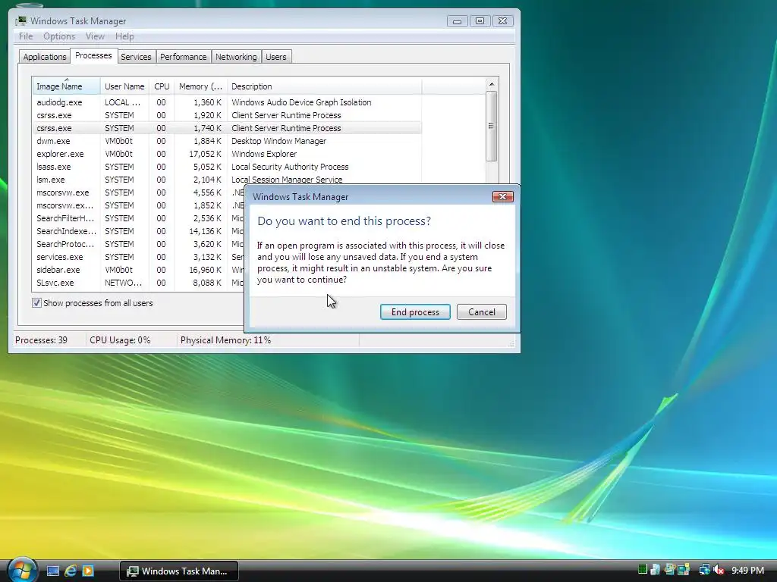Select the lsm.exe process
Image resolution: width=777 pixels, height=582 pixels.
pyautogui.click(x=227, y=180)
